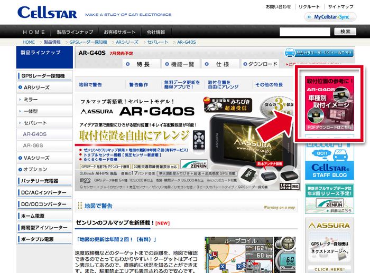Image resolution: width=370 pixels, height=273 pixels.
Task: Go to セパレート breadcrumb
Action: [158, 42]
